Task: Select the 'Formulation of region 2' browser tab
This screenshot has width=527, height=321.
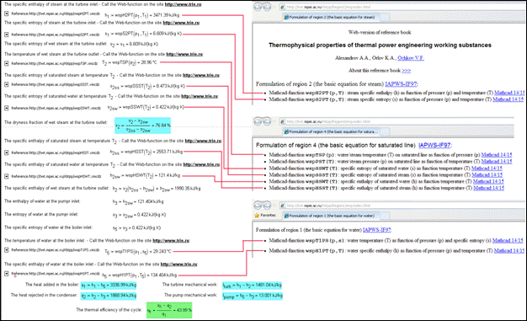Action: (332, 17)
